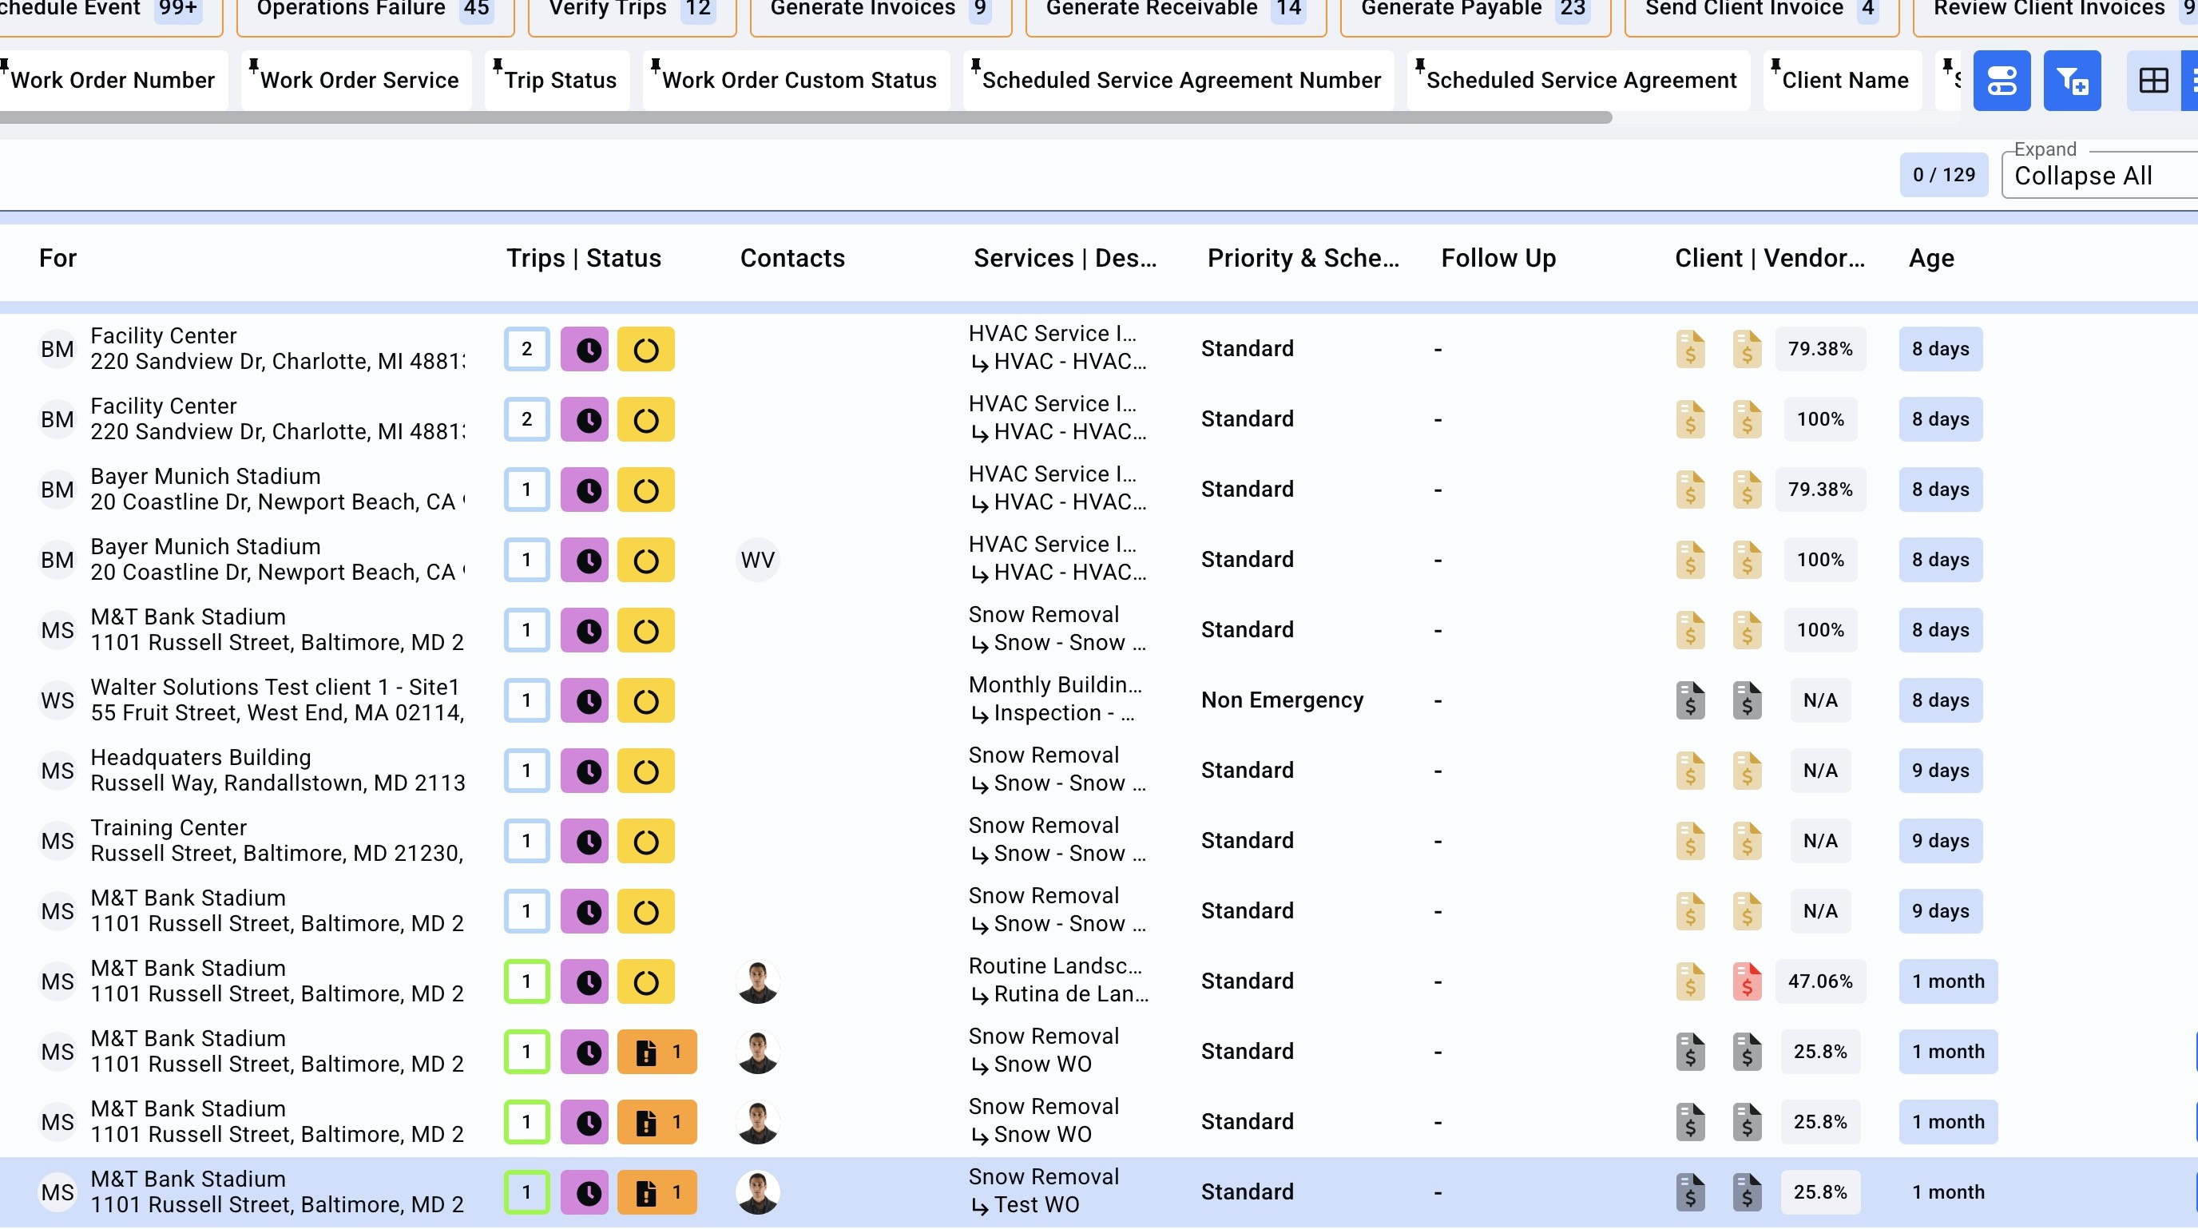The image size is (2198, 1229).
Task: Click the purple clock icon in the first Facility Center row
Action: [585, 350]
